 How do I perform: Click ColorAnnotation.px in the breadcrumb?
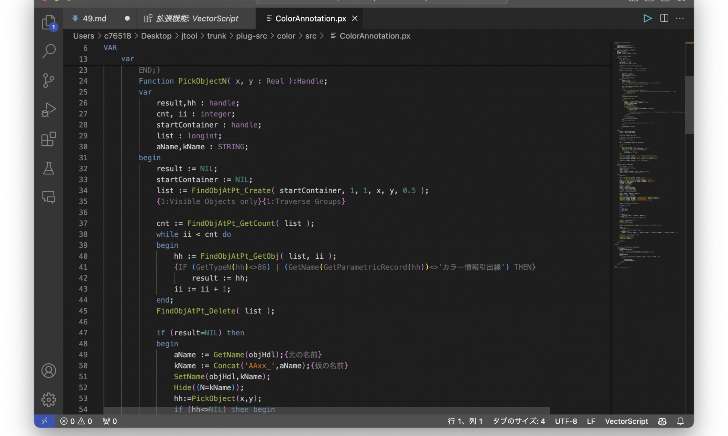click(370, 36)
